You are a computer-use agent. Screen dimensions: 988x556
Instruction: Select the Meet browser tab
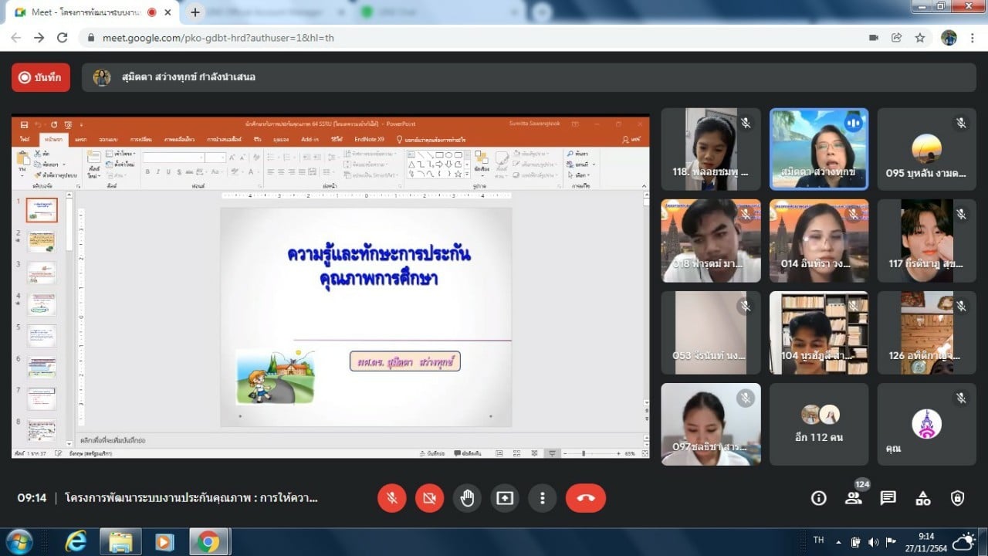click(x=85, y=12)
